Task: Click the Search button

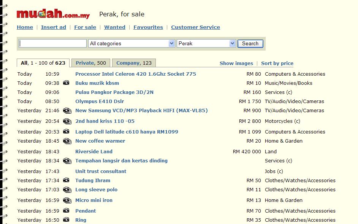Action: [250, 43]
